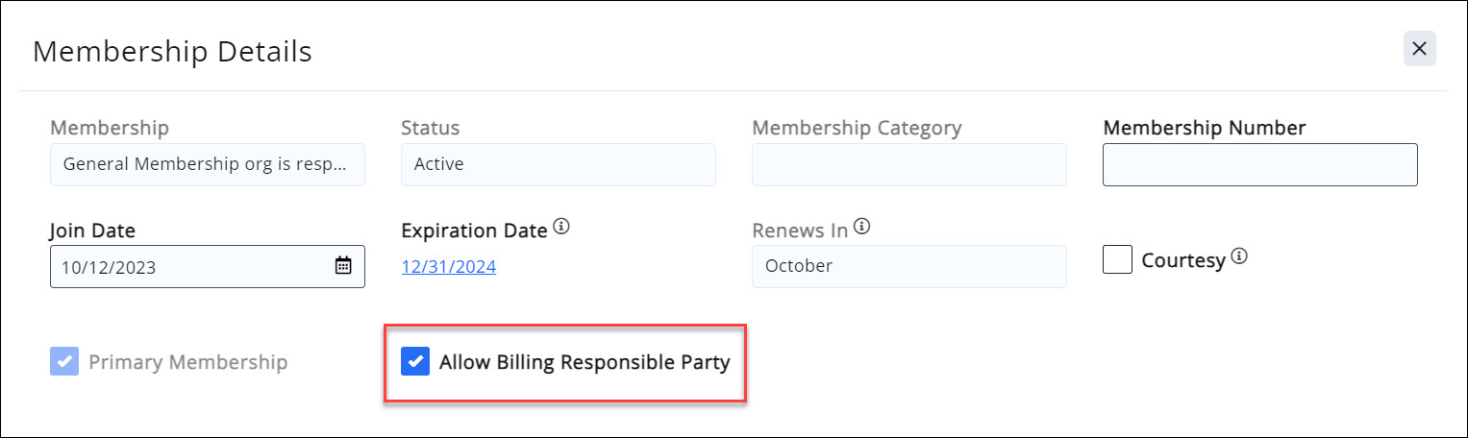Close the Membership Details dialog
The image size is (1468, 438).
1419,49
